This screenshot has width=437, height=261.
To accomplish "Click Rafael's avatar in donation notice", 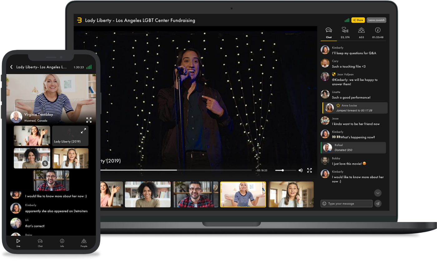I will point(327,148).
